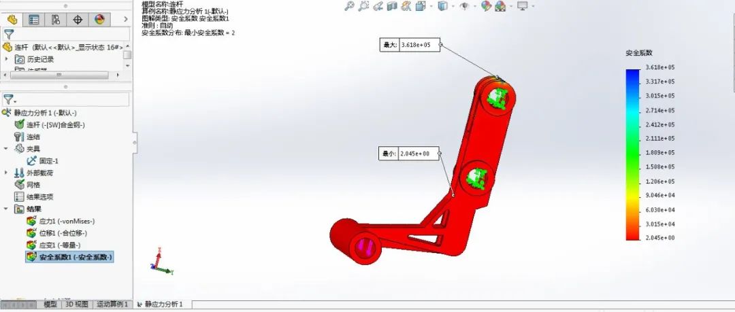Select the 连结 connections icon
Viewport: 735px width, 312px height.
point(19,137)
